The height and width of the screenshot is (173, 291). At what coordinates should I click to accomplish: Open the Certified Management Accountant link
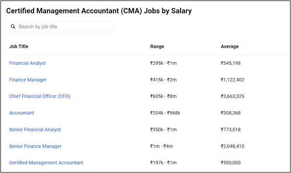tap(46, 163)
